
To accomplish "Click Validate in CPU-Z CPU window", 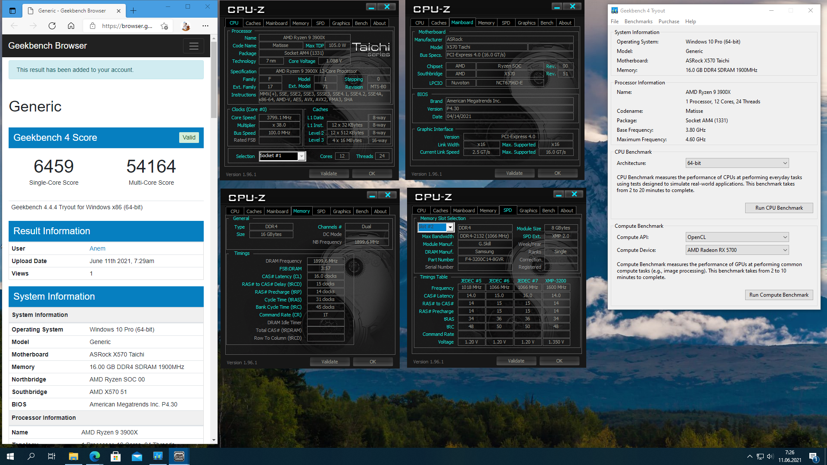I will [x=329, y=174].
